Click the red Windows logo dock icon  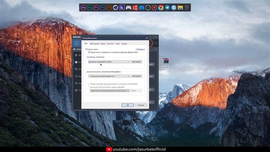(135, 8)
